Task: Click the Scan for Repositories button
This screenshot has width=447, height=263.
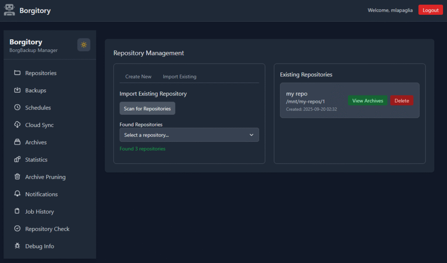Action: (x=147, y=108)
